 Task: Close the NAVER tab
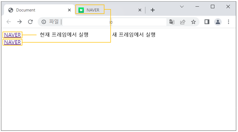140,10
